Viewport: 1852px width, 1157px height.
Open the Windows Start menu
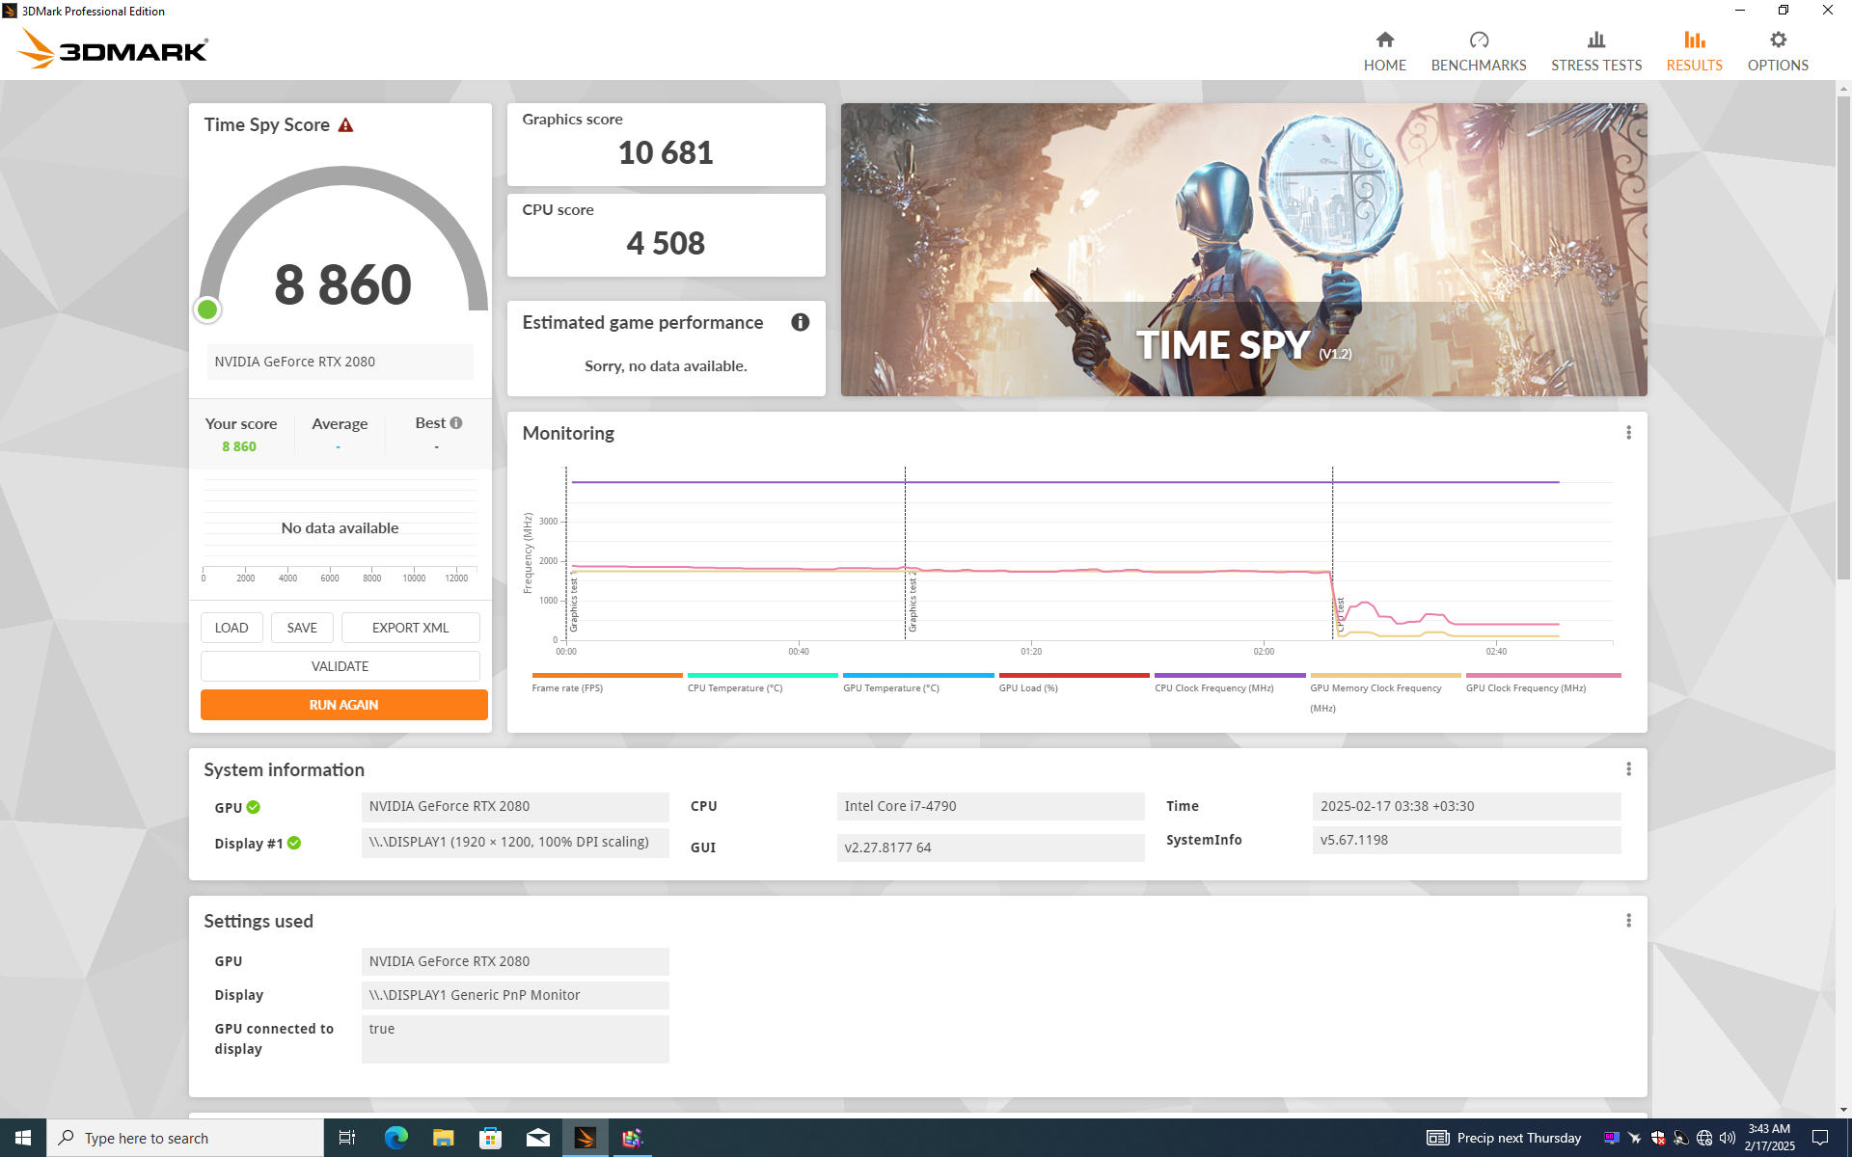[x=23, y=1138]
